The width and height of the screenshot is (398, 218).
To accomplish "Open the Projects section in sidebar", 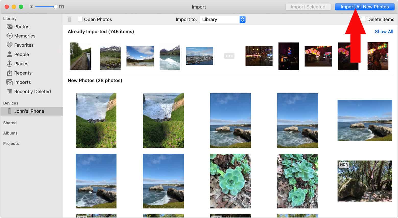I will pos(11,144).
